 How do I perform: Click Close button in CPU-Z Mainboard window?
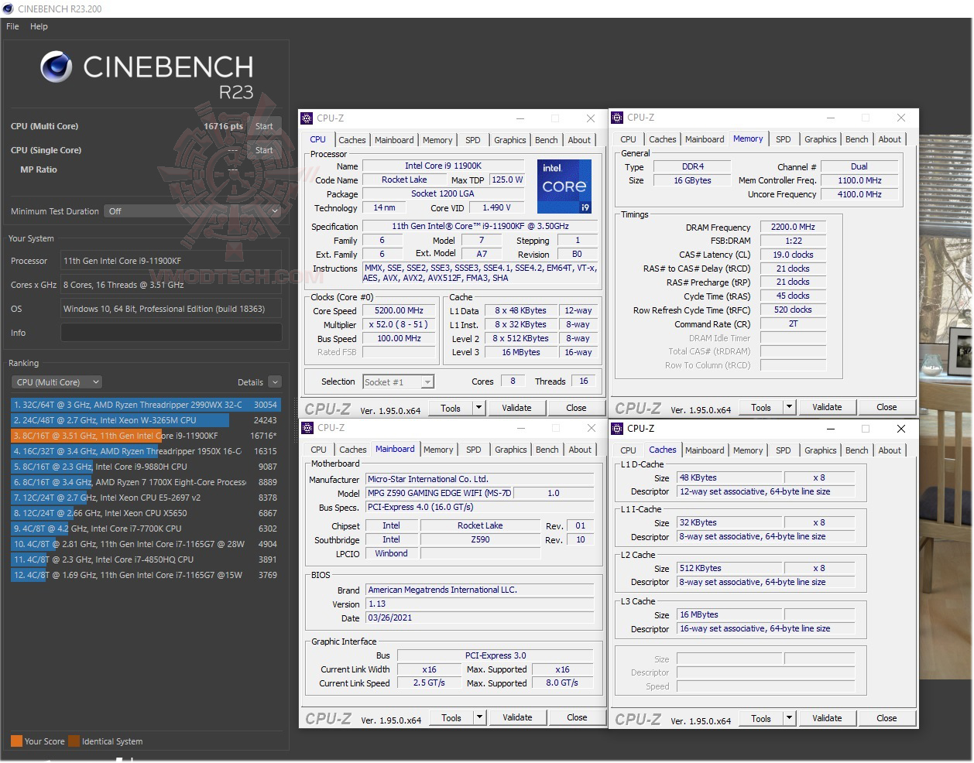click(577, 717)
